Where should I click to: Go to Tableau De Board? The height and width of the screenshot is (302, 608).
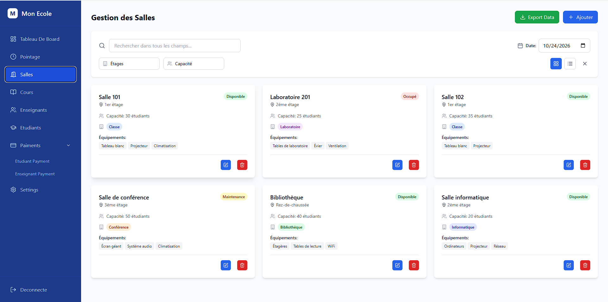pyautogui.click(x=41, y=39)
